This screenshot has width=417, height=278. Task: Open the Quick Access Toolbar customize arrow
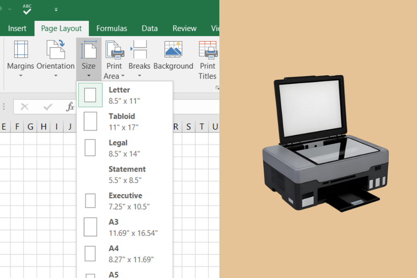56,9
